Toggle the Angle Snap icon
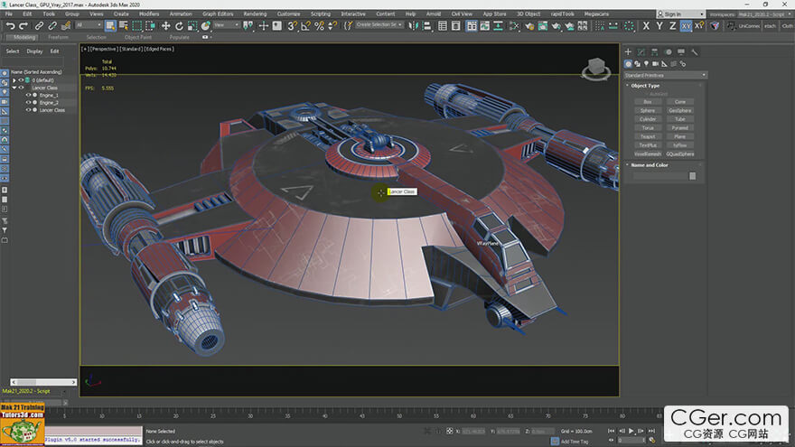 click(305, 26)
